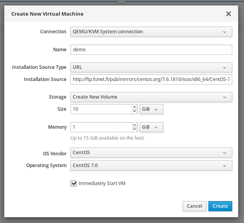The width and height of the screenshot is (244, 223).
Task: Click the Installation Source URL field
Action: [151, 79]
